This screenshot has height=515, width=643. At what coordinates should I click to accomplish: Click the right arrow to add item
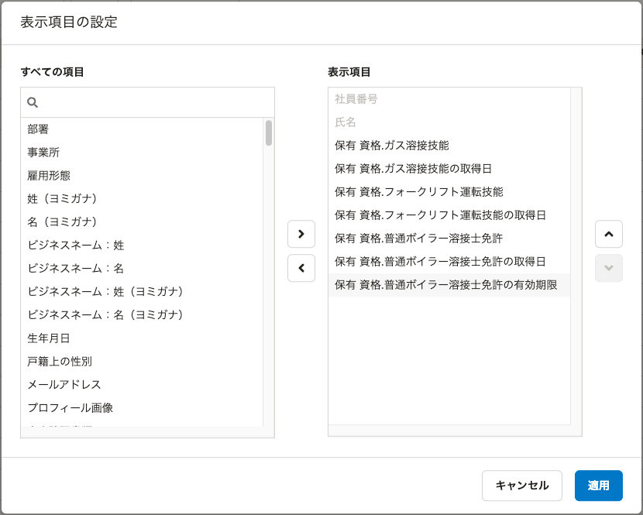tap(301, 234)
